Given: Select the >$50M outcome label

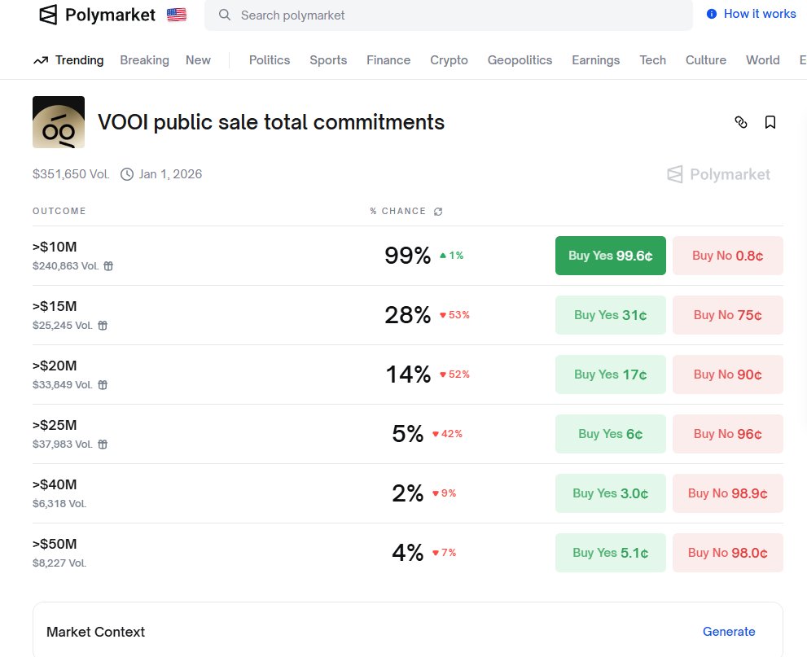Looking at the screenshot, I should pos(55,545).
